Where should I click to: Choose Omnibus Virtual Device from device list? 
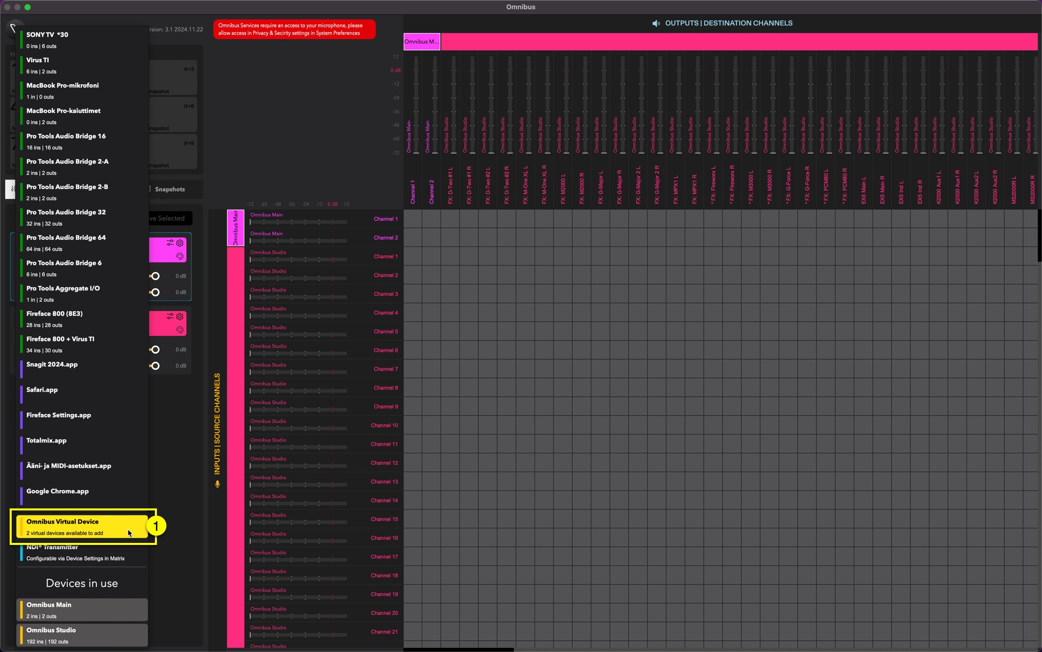click(x=81, y=527)
